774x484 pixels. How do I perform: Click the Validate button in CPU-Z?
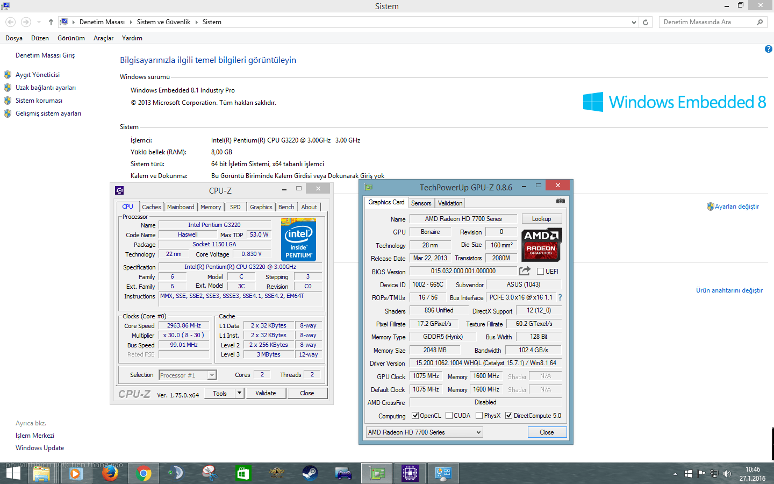tap(266, 393)
